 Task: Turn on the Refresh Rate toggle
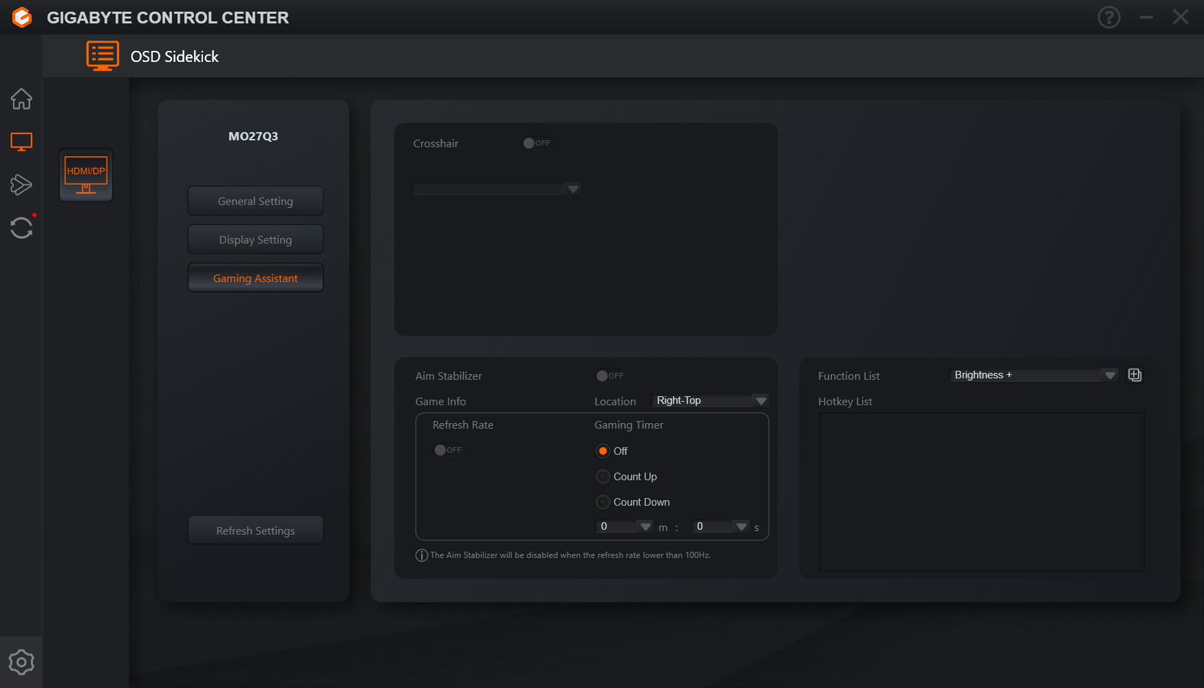point(448,450)
